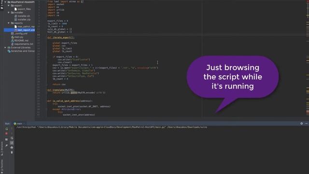The image size is (309, 174).
Task: Toggle scroll to end in Run console
Action: point(12,143)
